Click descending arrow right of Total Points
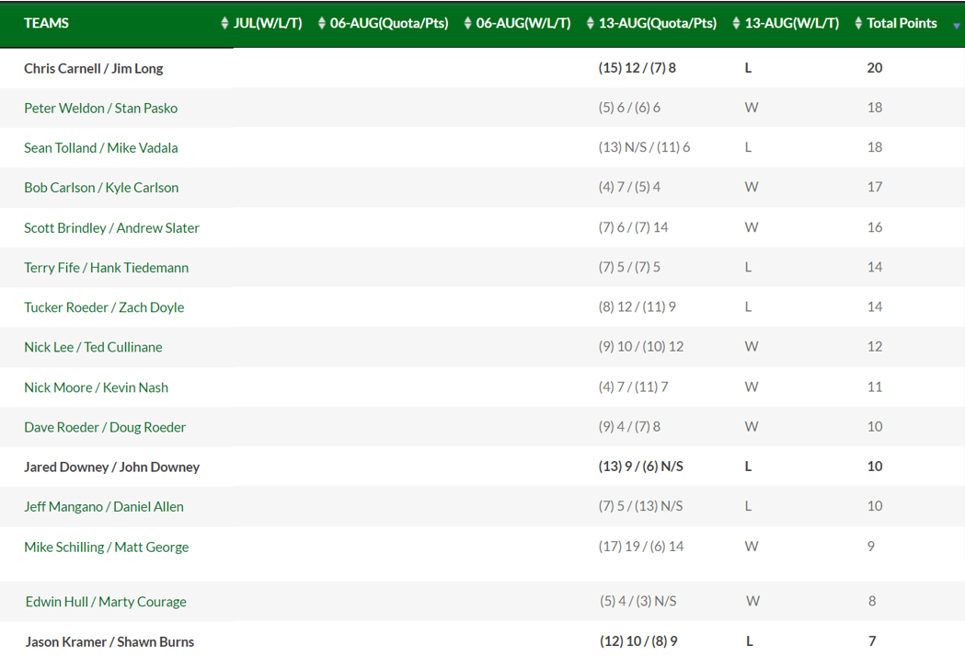The height and width of the screenshot is (657, 965). coord(956,26)
